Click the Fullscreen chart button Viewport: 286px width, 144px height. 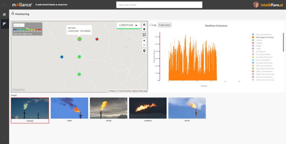coord(165,25)
